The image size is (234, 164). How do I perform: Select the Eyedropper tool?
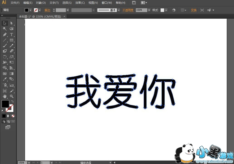click(x=5, y=79)
